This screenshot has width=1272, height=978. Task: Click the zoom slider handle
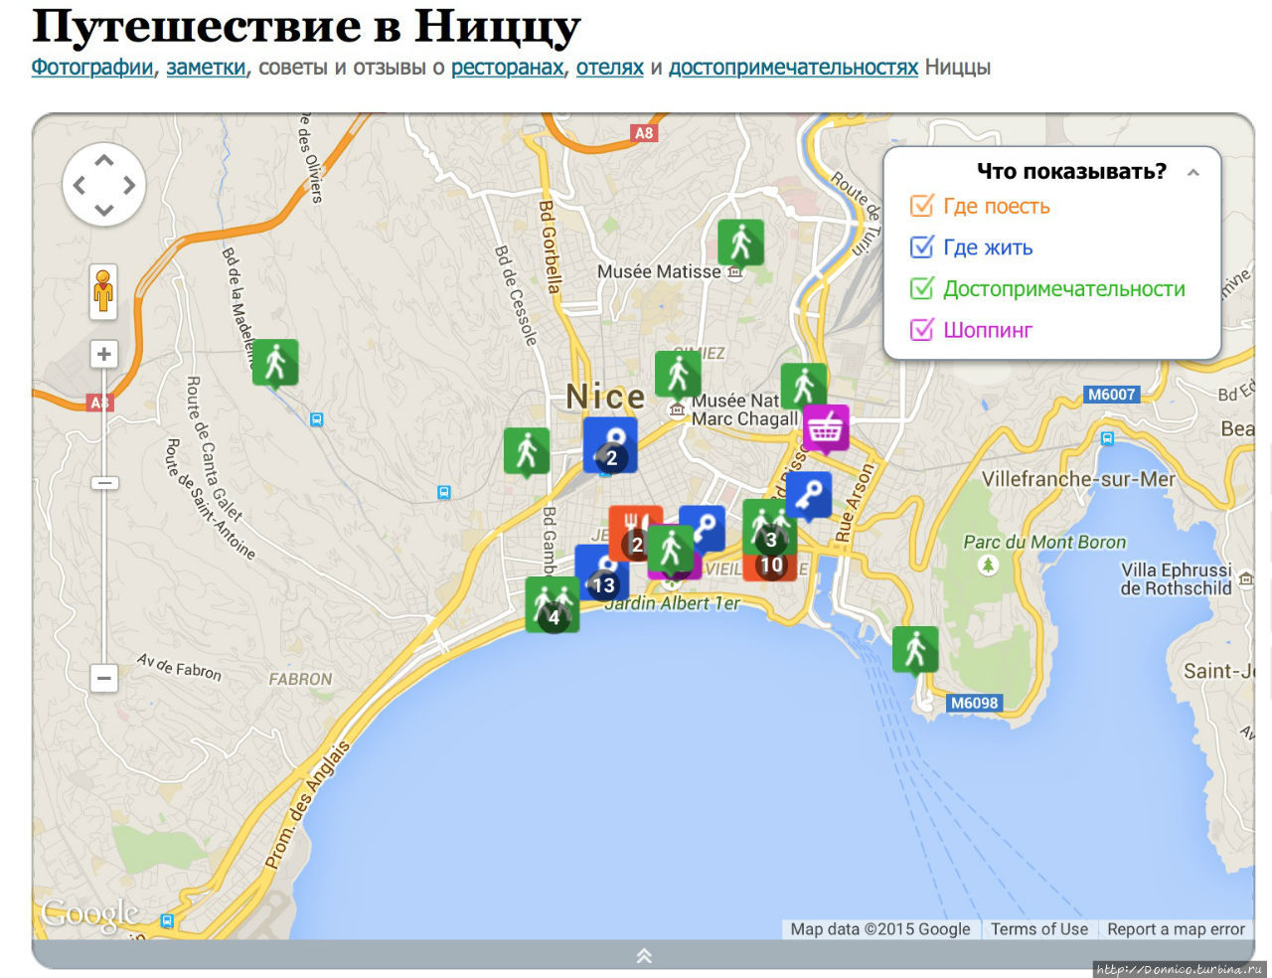point(104,483)
